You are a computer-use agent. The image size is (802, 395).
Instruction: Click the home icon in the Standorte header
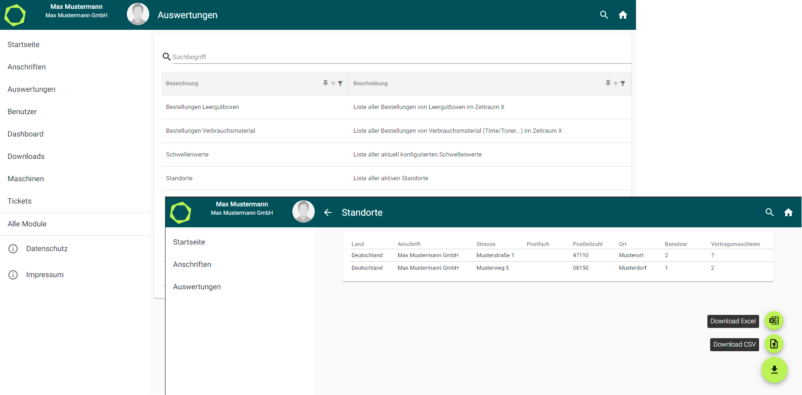click(x=788, y=212)
